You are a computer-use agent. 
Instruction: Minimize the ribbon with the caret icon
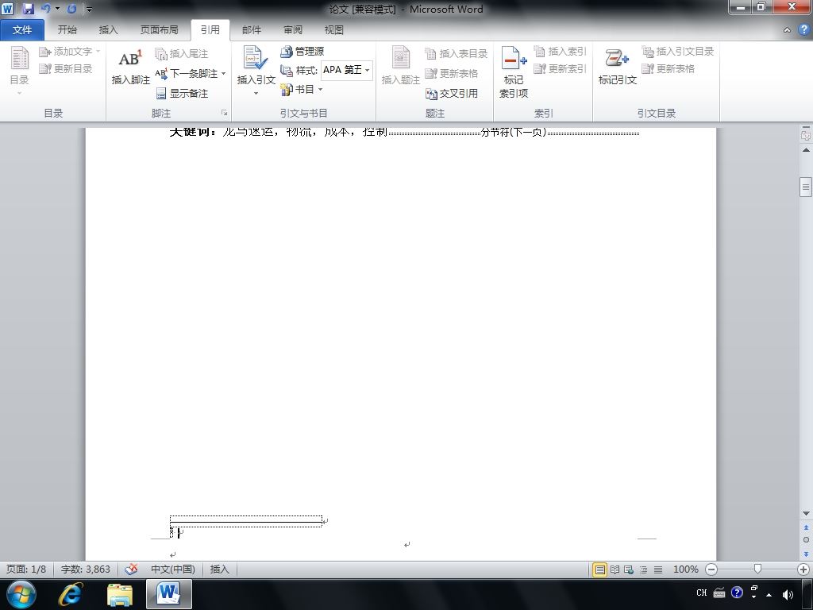[787, 30]
